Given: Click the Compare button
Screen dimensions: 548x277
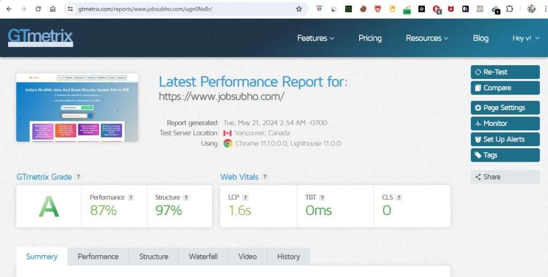Looking at the screenshot, I should tap(505, 88).
